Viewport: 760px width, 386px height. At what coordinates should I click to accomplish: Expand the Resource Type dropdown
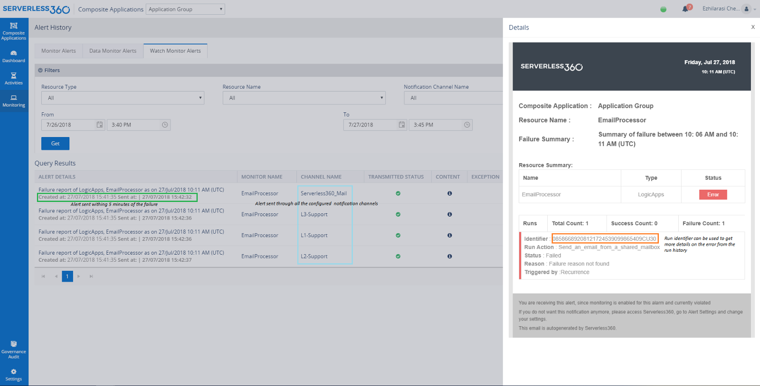coord(123,98)
